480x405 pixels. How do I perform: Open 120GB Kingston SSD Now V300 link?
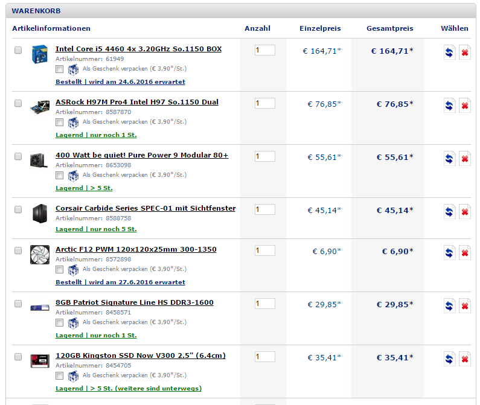coord(141,356)
